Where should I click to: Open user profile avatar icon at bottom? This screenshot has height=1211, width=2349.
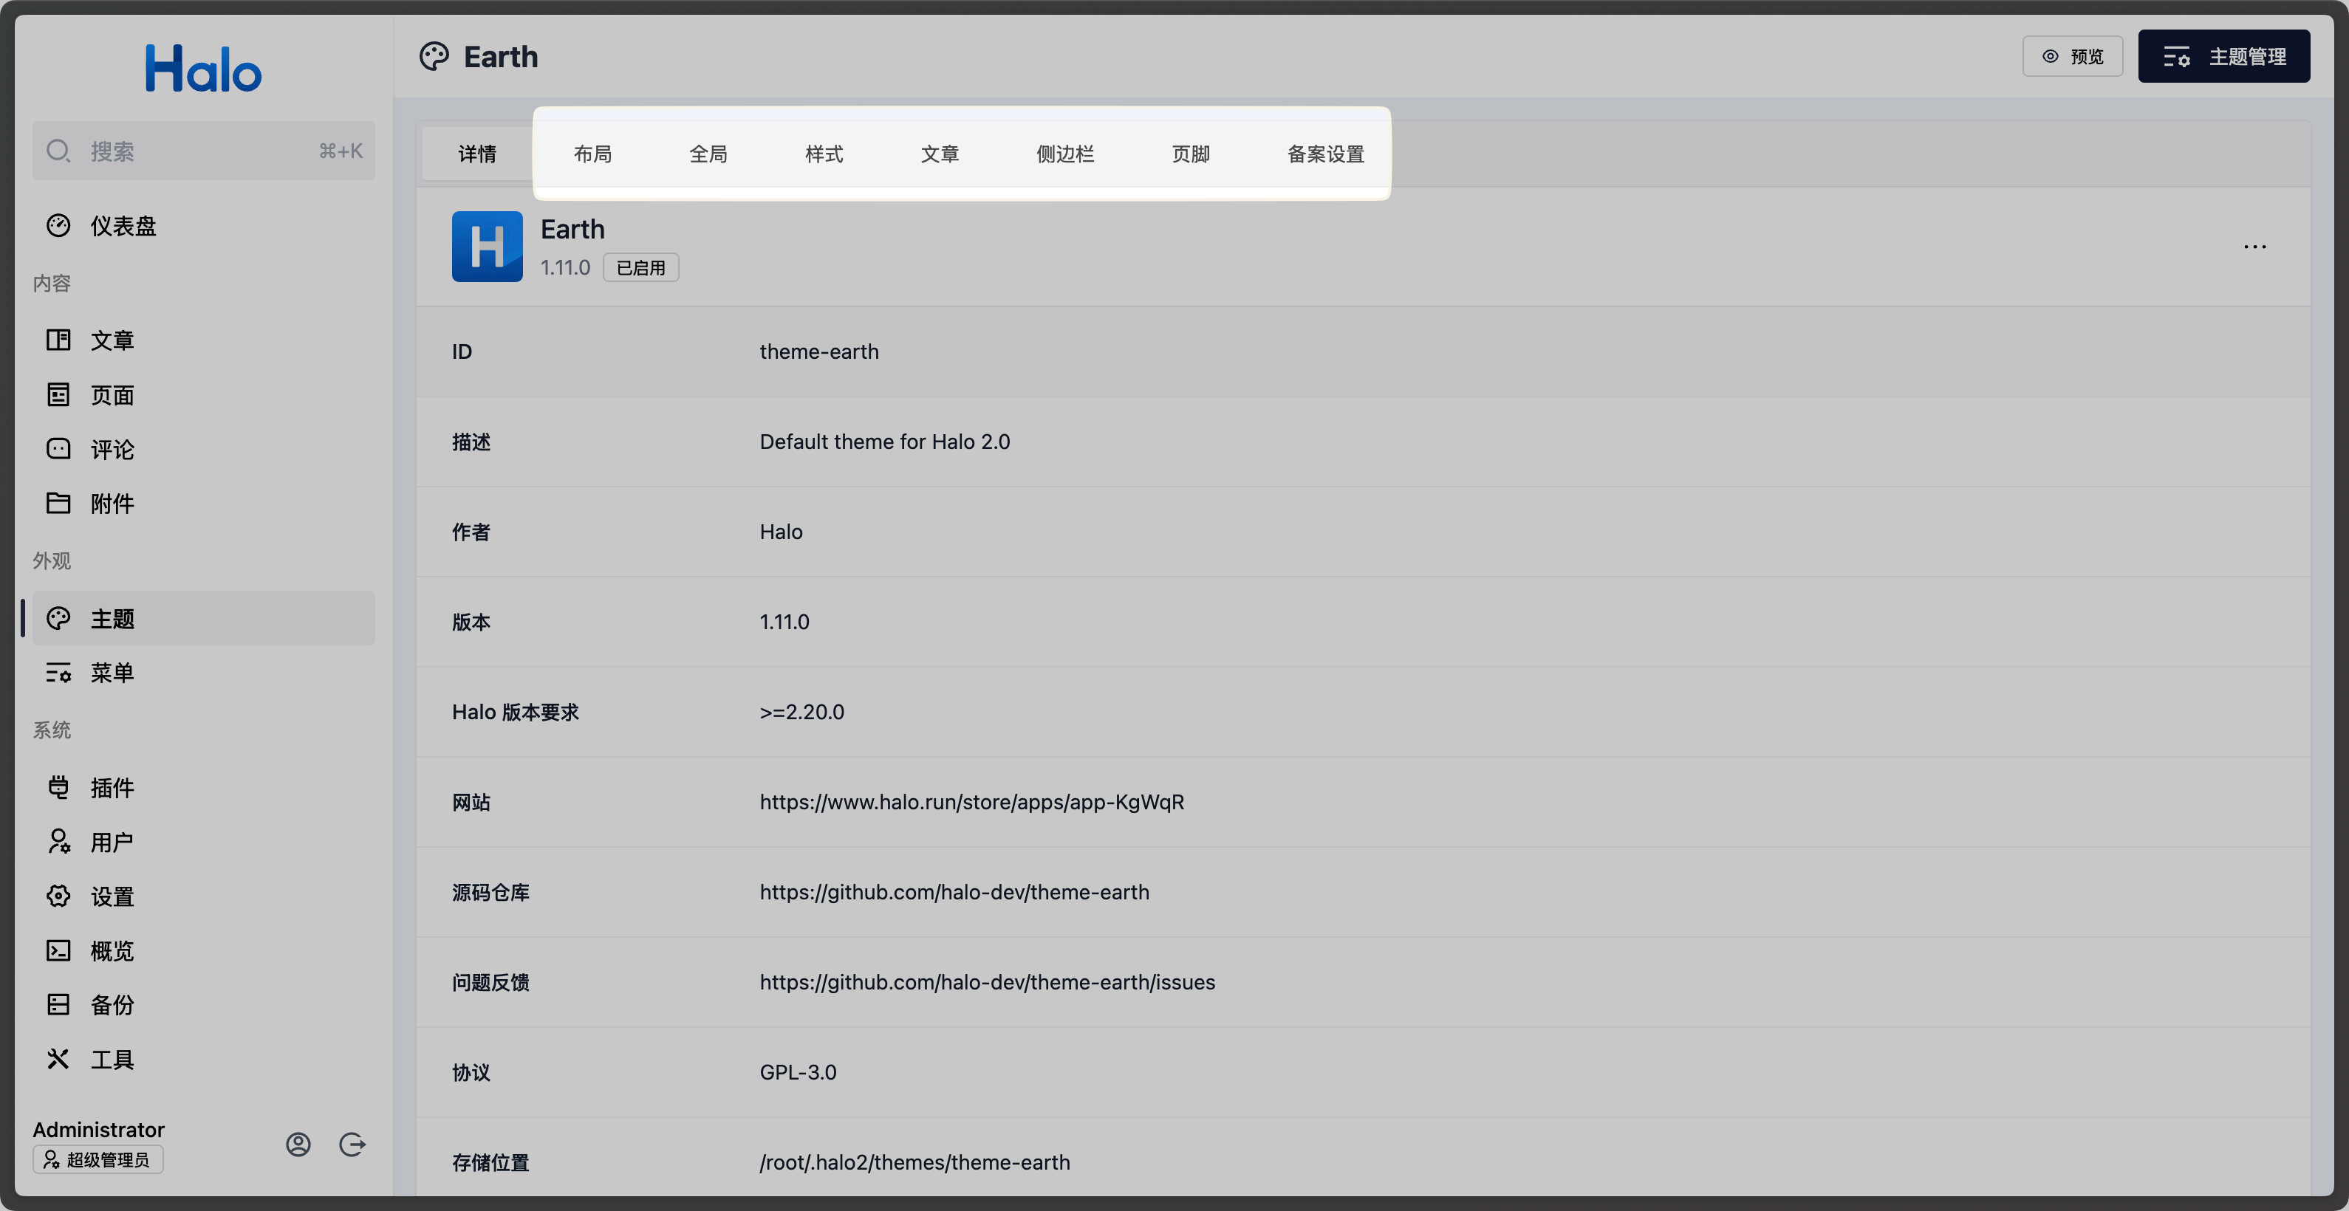pyautogui.click(x=298, y=1145)
